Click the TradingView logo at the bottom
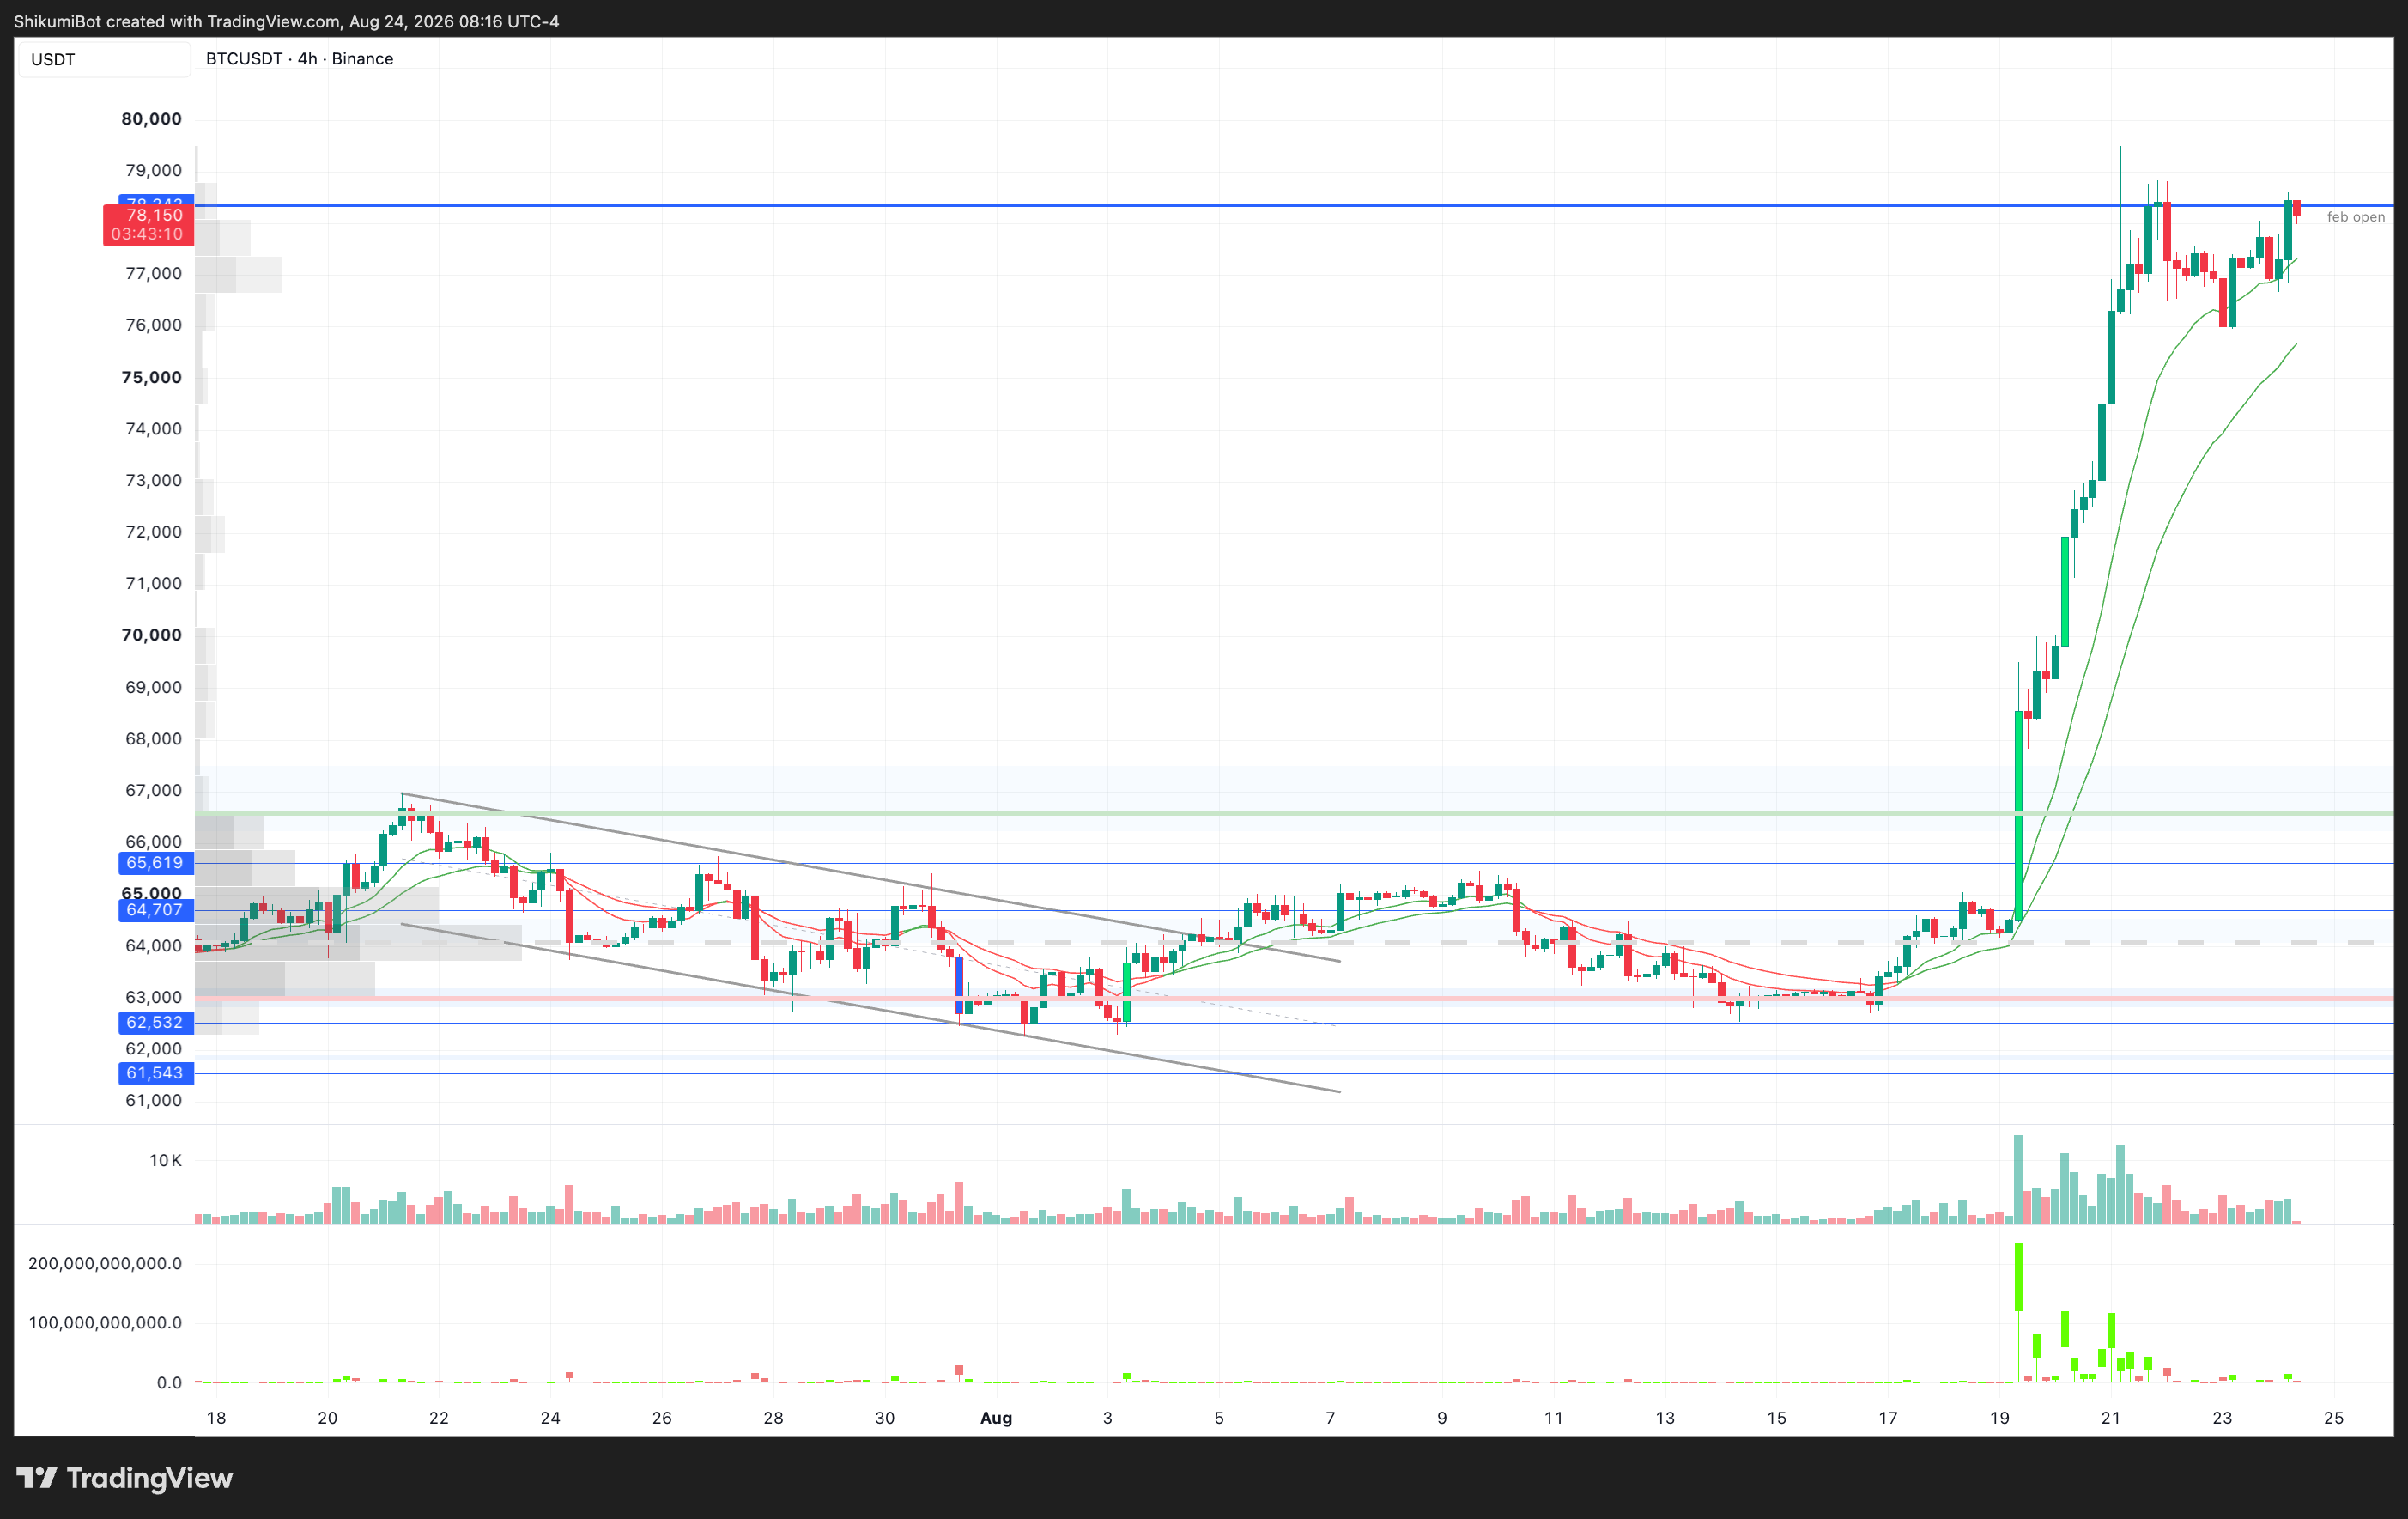Viewport: 2408px width, 1519px height. pyautogui.click(x=125, y=1478)
